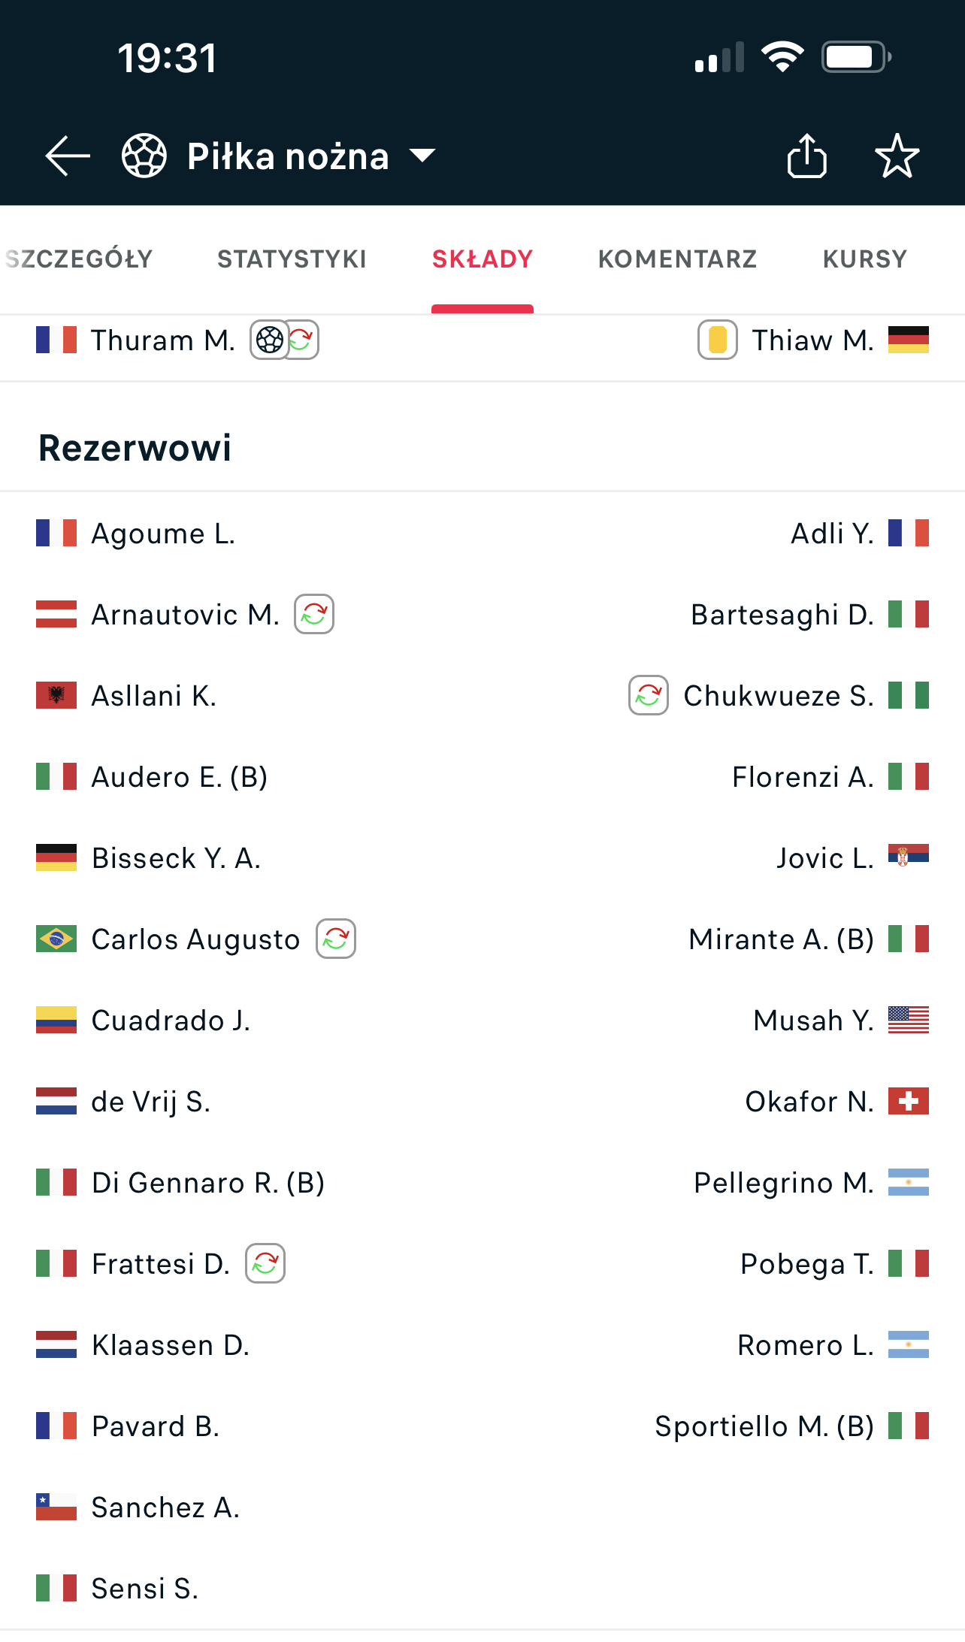Tap the goal icon next to Thuram M.
Image resolution: width=965 pixels, height=1642 pixels.
click(269, 340)
